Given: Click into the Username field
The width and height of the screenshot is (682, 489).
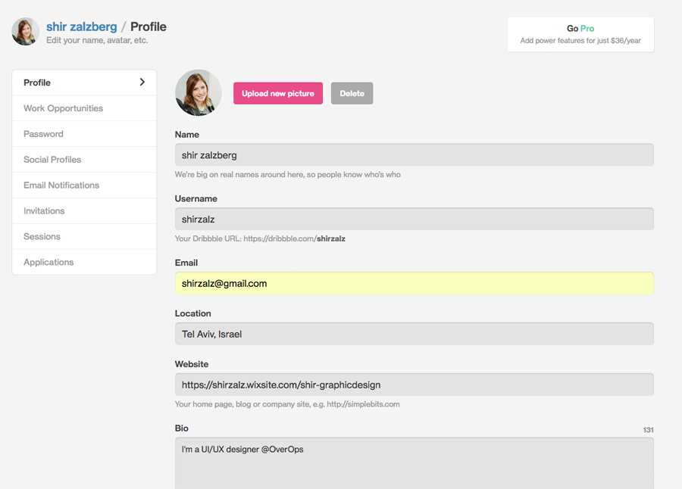Looking at the screenshot, I should tap(414, 220).
